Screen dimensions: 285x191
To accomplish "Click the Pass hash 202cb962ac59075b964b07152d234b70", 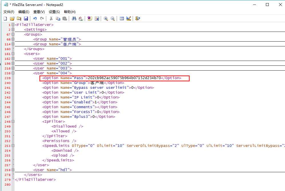I will click(x=124, y=78).
